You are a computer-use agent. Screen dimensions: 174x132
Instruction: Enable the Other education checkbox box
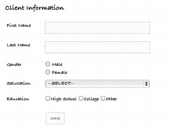tap(103, 98)
